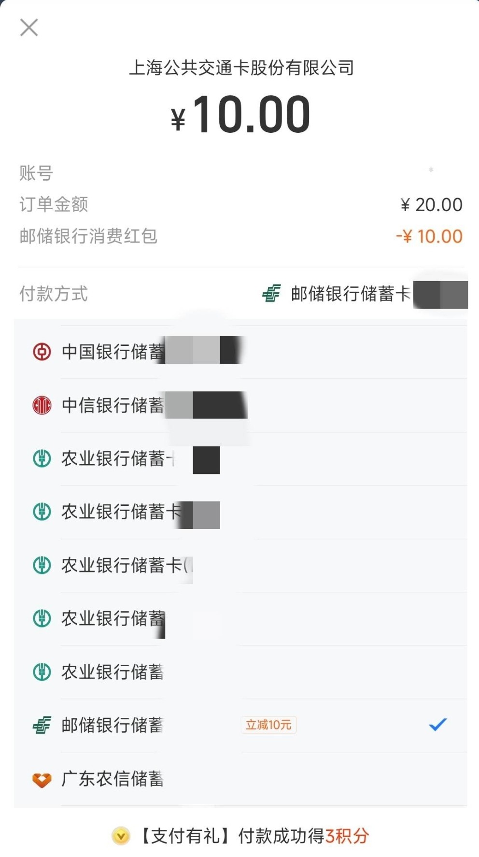This screenshot has width=479, height=857.
Task: Tap the 立减10元 discount tag
Action: (x=268, y=725)
